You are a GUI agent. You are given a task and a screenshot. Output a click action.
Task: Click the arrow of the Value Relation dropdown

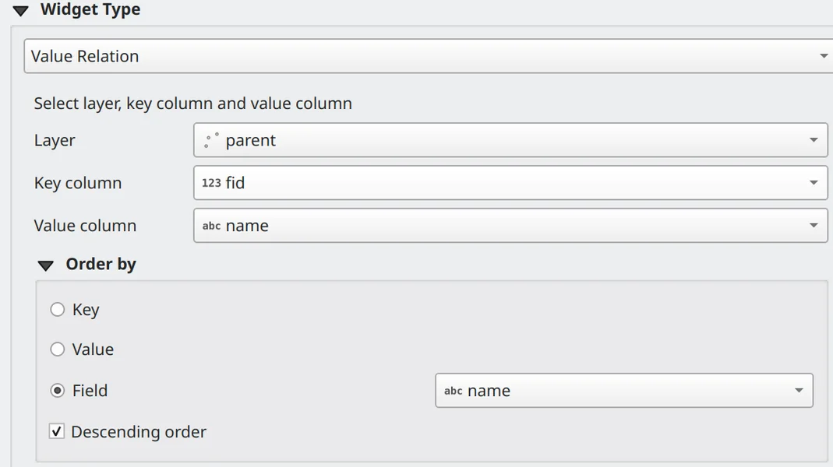pos(824,56)
